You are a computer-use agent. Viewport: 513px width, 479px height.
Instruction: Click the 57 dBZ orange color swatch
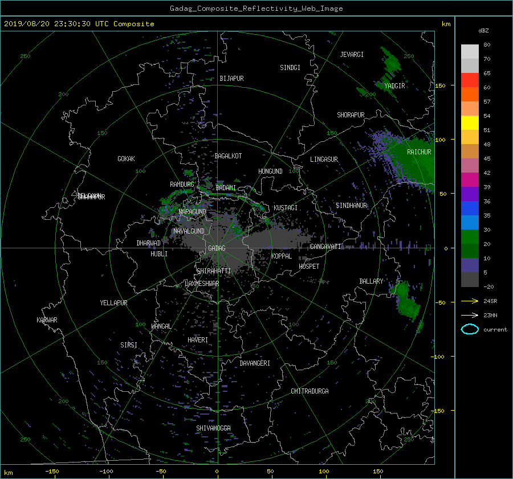pyautogui.click(x=470, y=94)
